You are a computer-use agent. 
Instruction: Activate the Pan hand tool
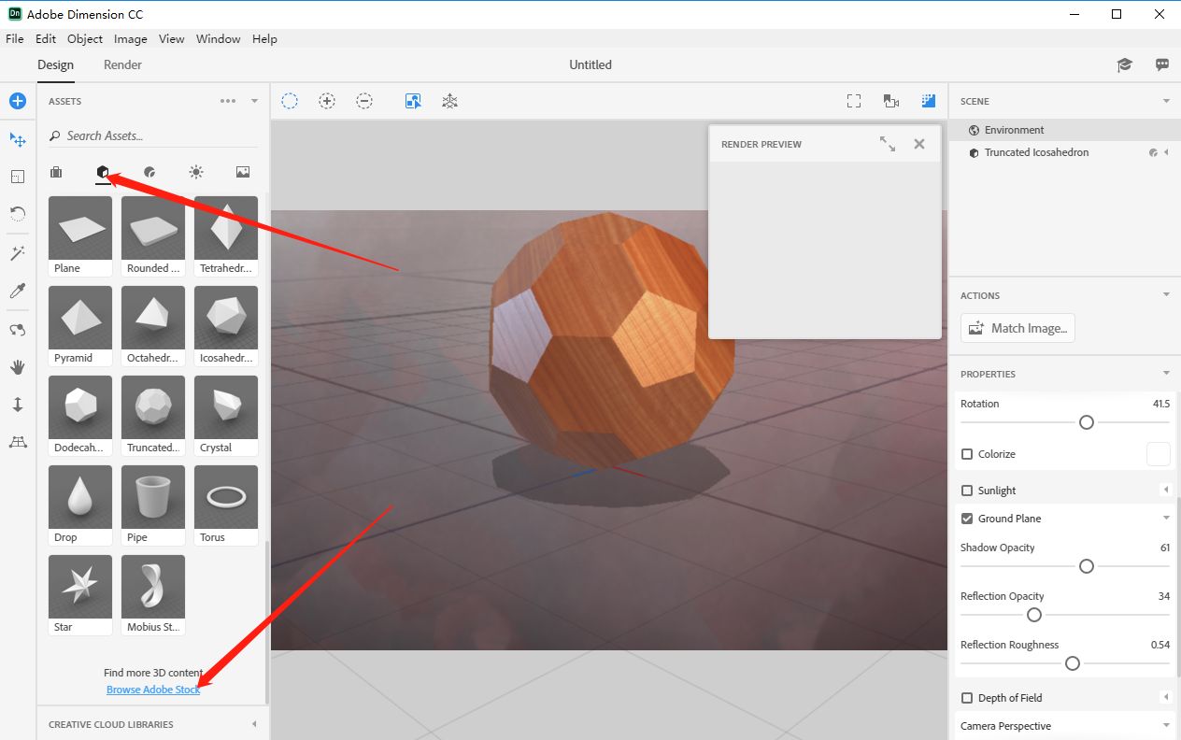pos(18,367)
